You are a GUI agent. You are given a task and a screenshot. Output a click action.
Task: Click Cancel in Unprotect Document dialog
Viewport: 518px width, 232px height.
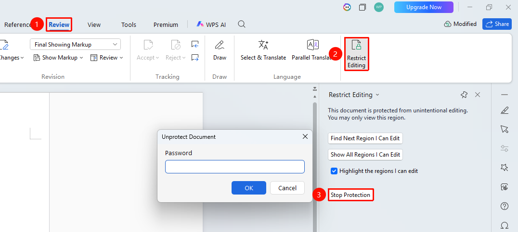pyautogui.click(x=287, y=188)
